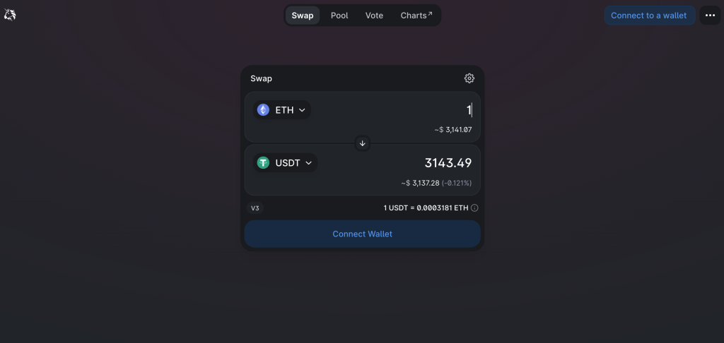Click the Charts external link arrow

tap(430, 14)
